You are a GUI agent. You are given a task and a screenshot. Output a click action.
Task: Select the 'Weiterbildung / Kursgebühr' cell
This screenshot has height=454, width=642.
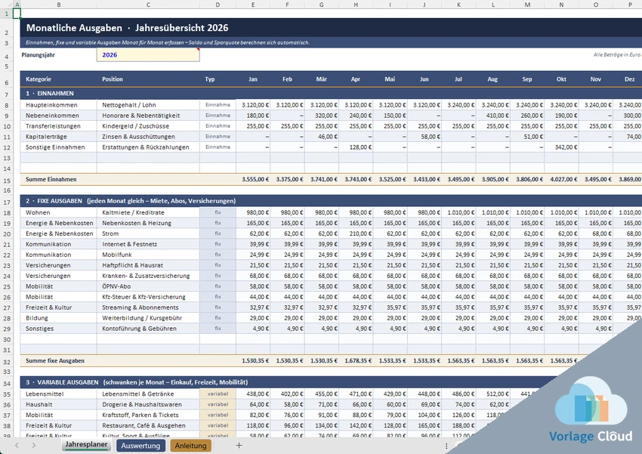148,318
